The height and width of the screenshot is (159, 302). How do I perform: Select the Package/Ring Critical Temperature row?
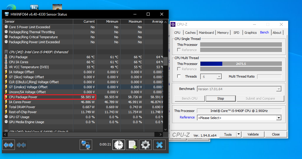83,37
